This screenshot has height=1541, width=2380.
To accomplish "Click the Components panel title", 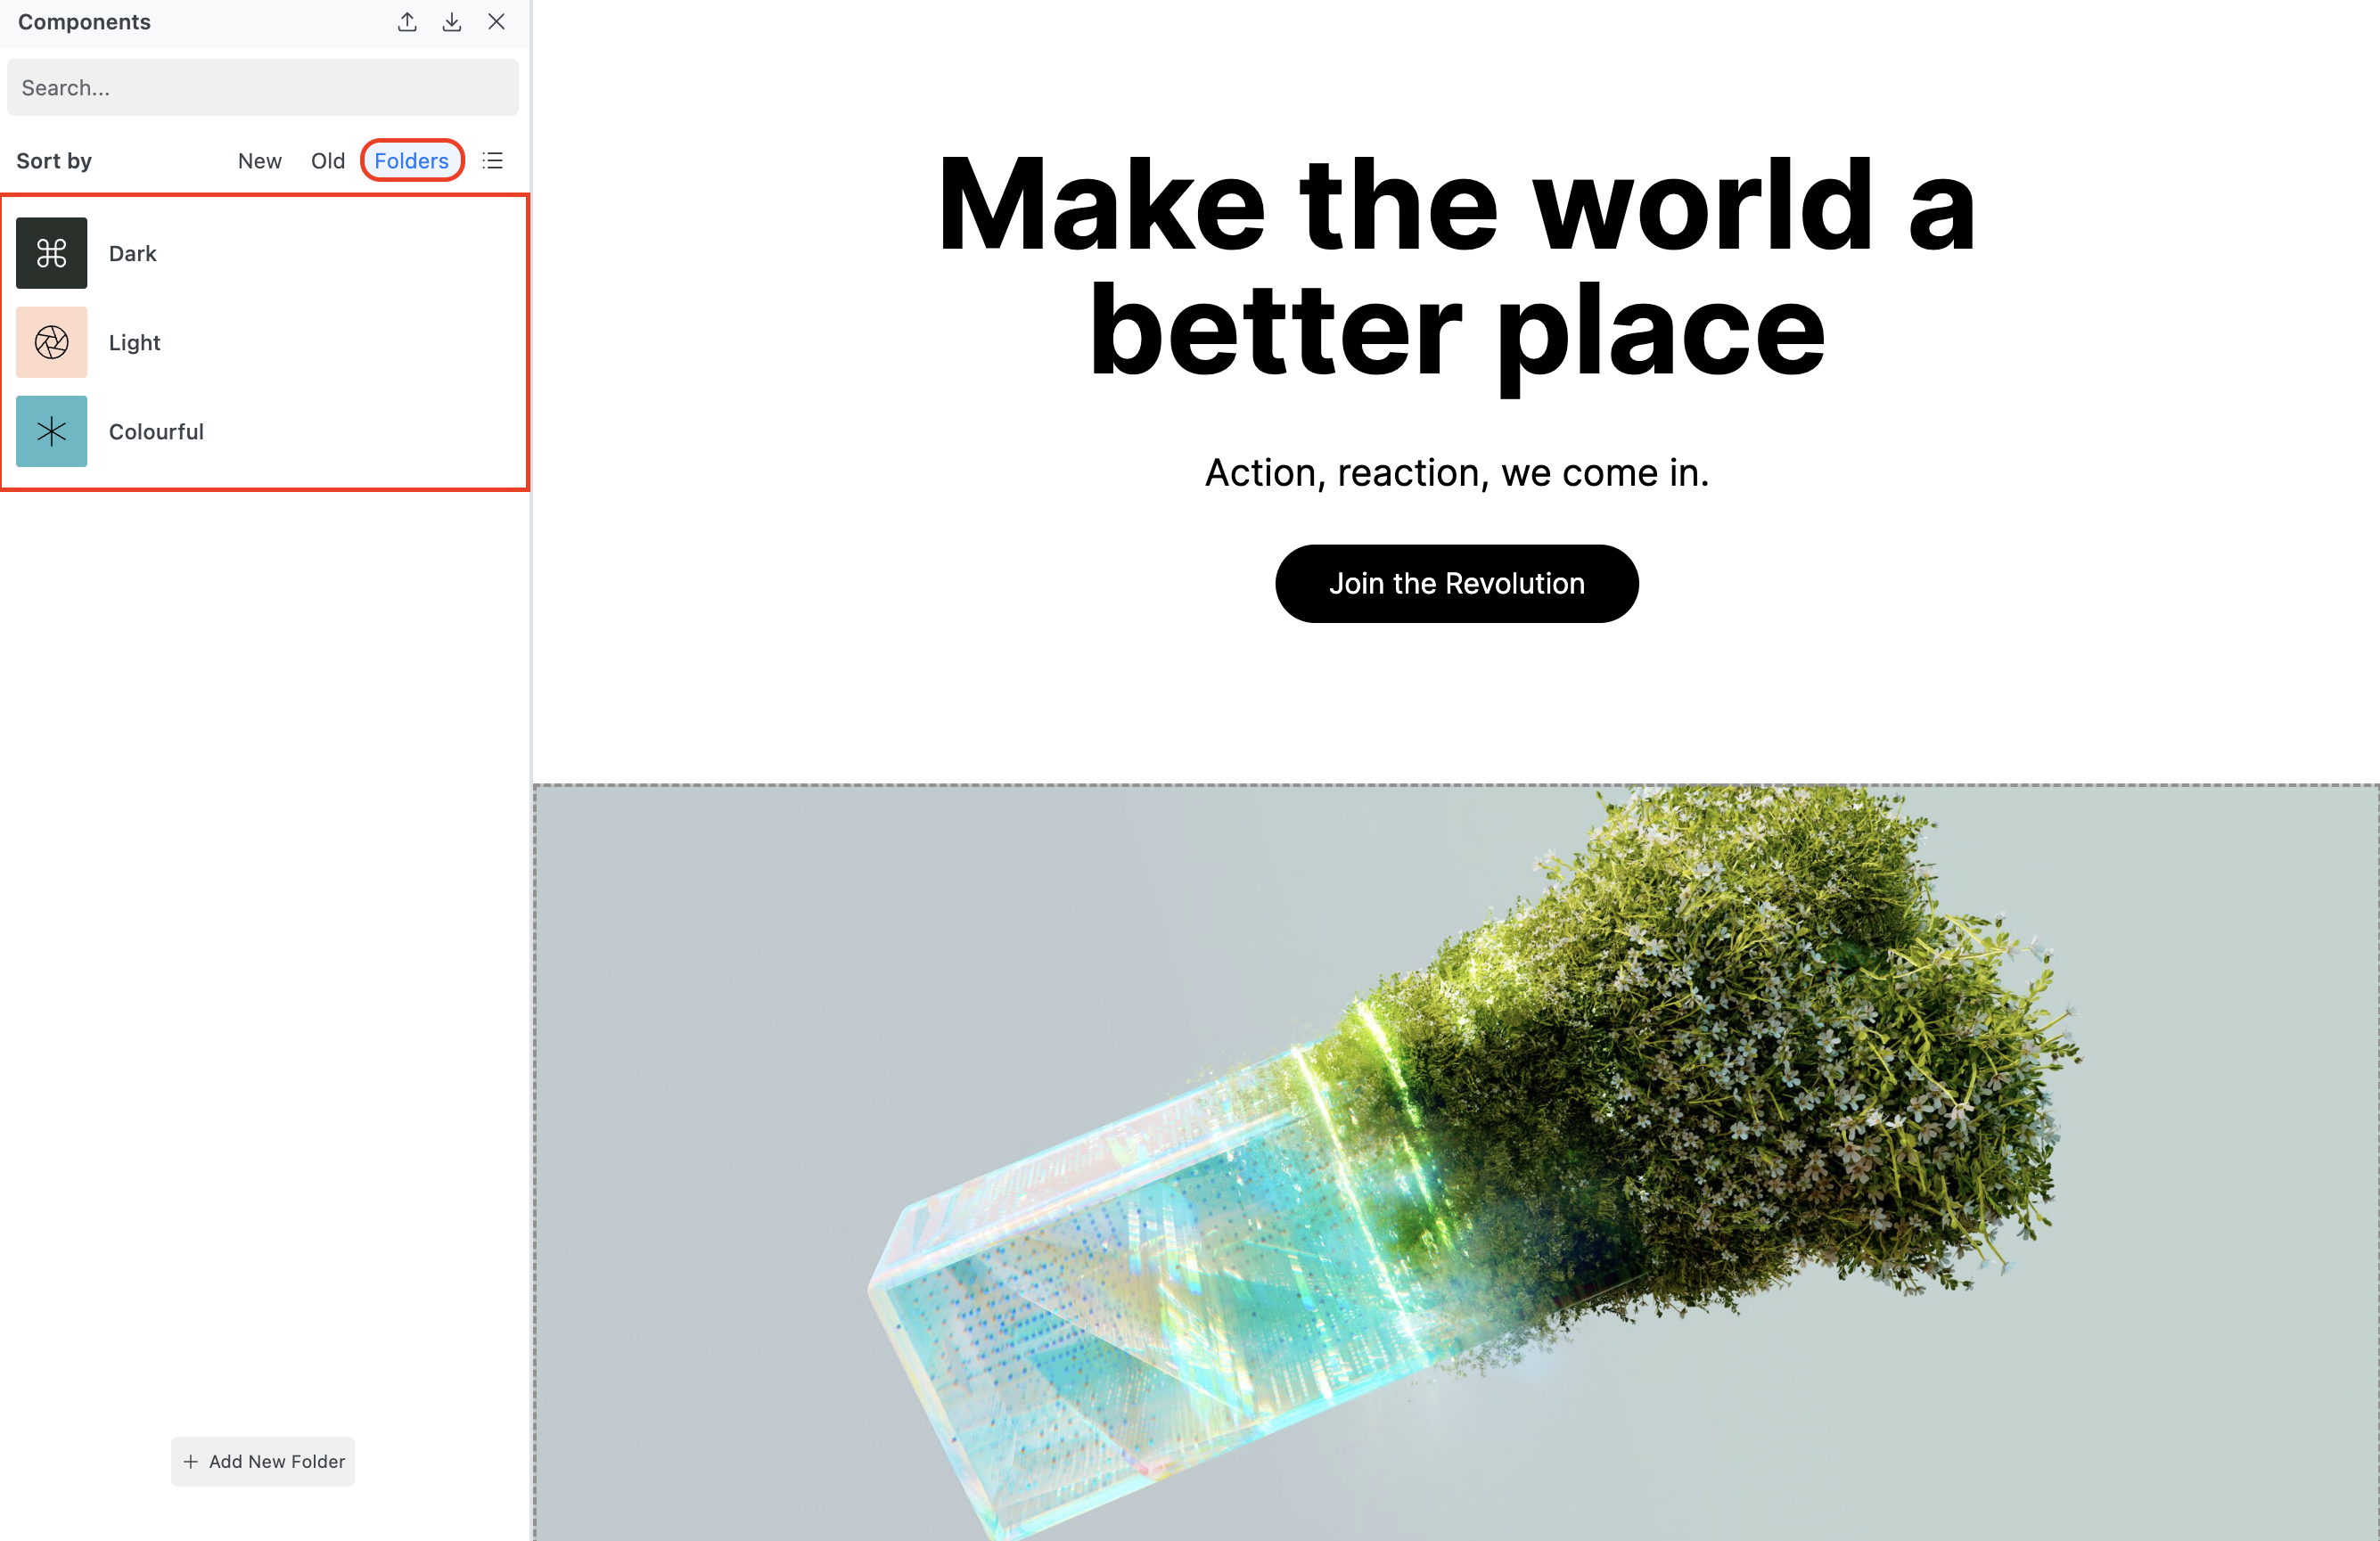I will (x=85, y=22).
